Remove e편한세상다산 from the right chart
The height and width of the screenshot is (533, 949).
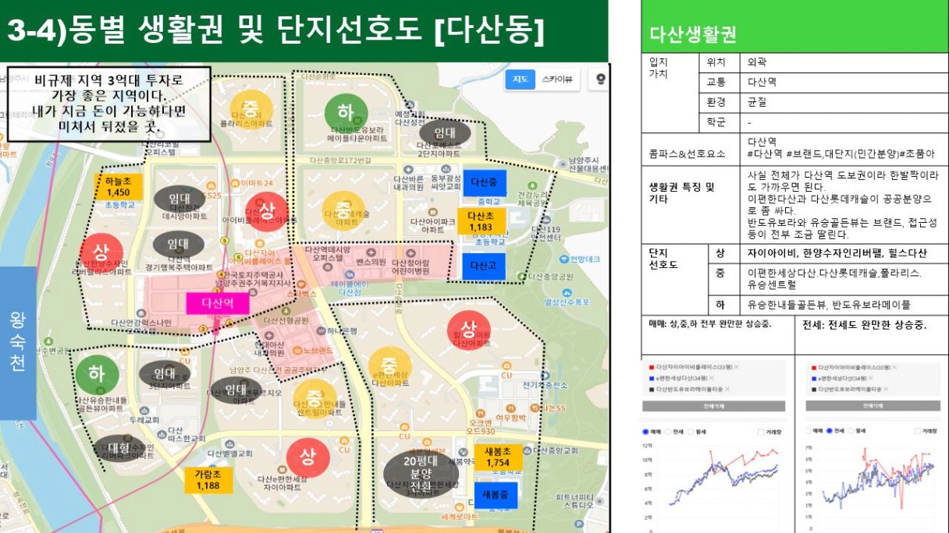coord(870,378)
